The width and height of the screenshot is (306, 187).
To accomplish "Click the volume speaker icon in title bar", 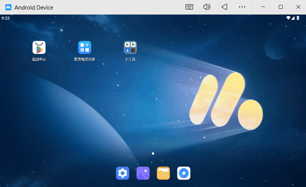I will [207, 7].
